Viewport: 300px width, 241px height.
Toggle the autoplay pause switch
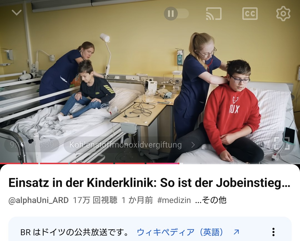pos(176,14)
